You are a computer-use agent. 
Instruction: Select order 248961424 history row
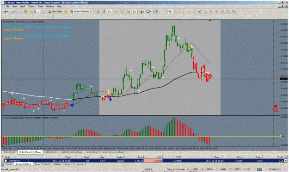click(x=144, y=161)
